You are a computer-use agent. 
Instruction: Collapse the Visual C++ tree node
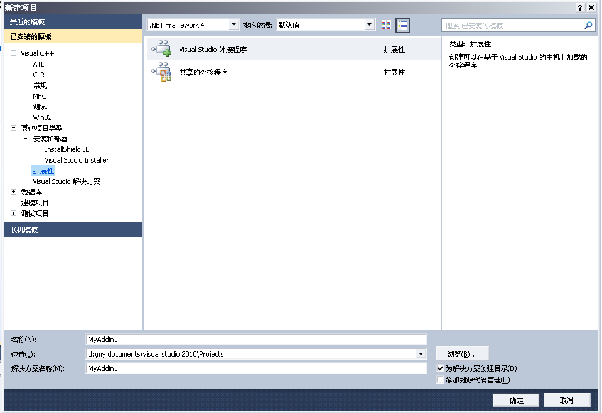pos(13,53)
